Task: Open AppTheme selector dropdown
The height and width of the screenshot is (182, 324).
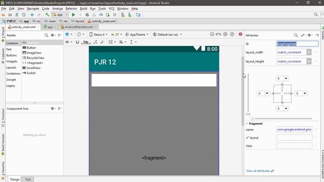Action: click(137, 34)
